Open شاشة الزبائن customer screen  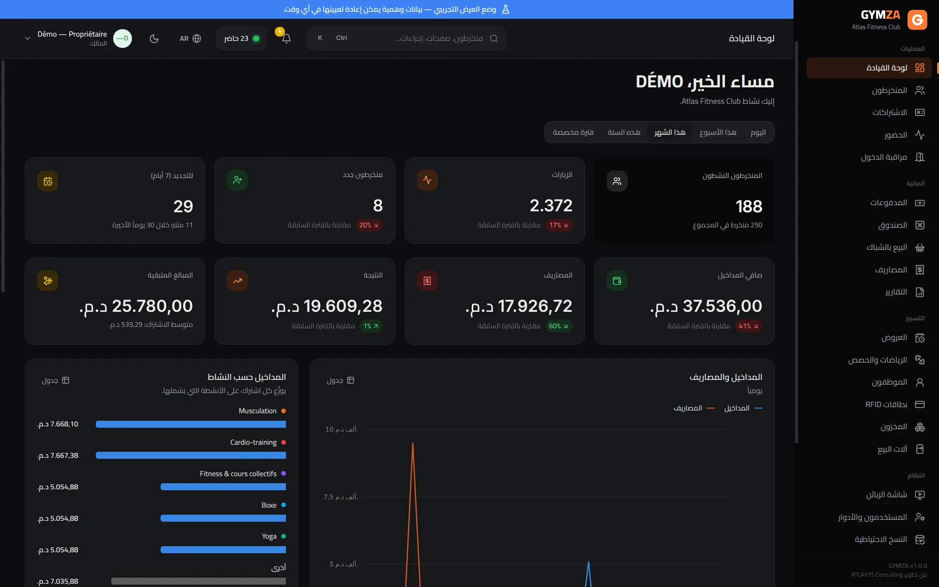point(869,494)
